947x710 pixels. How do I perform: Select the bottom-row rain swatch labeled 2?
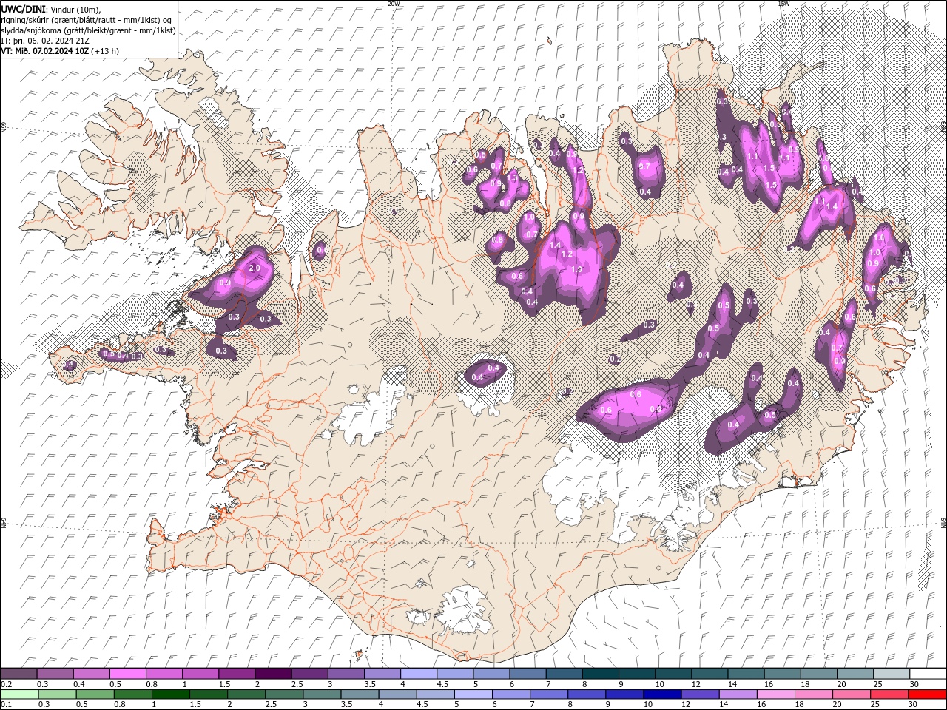(246, 694)
